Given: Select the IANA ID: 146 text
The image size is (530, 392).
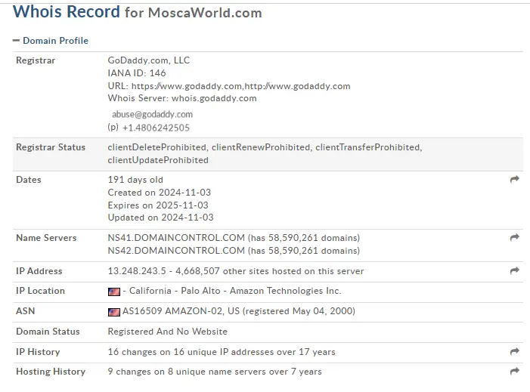Looking at the screenshot, I should pos(137,73).
